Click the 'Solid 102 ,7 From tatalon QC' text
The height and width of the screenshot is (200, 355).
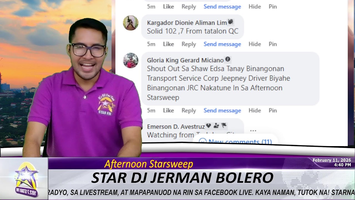192,31
